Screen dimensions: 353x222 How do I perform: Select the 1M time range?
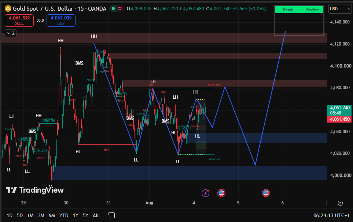[30, 215]
